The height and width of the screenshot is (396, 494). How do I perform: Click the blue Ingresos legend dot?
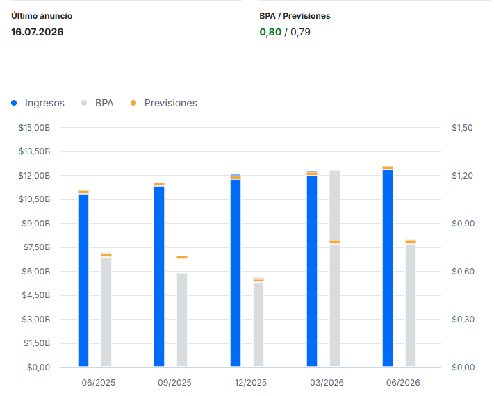[x=14, y=103]
